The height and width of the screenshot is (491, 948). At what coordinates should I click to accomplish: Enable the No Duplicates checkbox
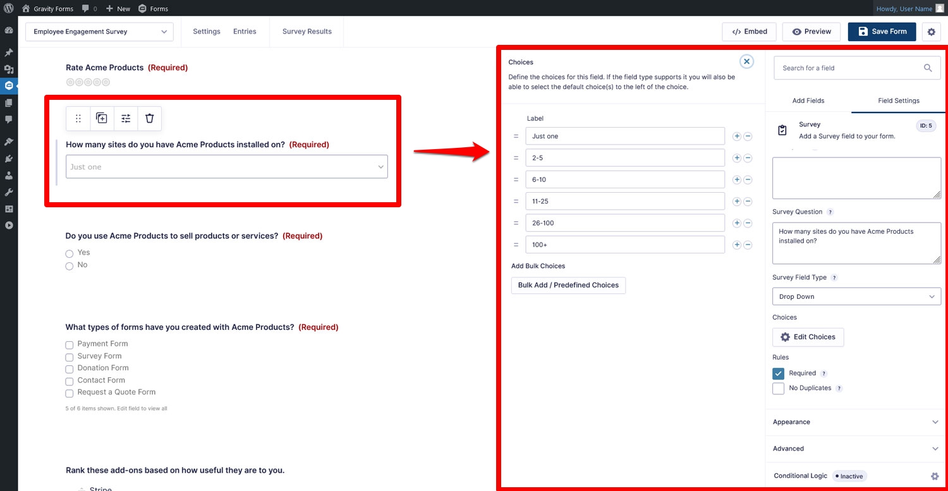click(x=779, y=388)
